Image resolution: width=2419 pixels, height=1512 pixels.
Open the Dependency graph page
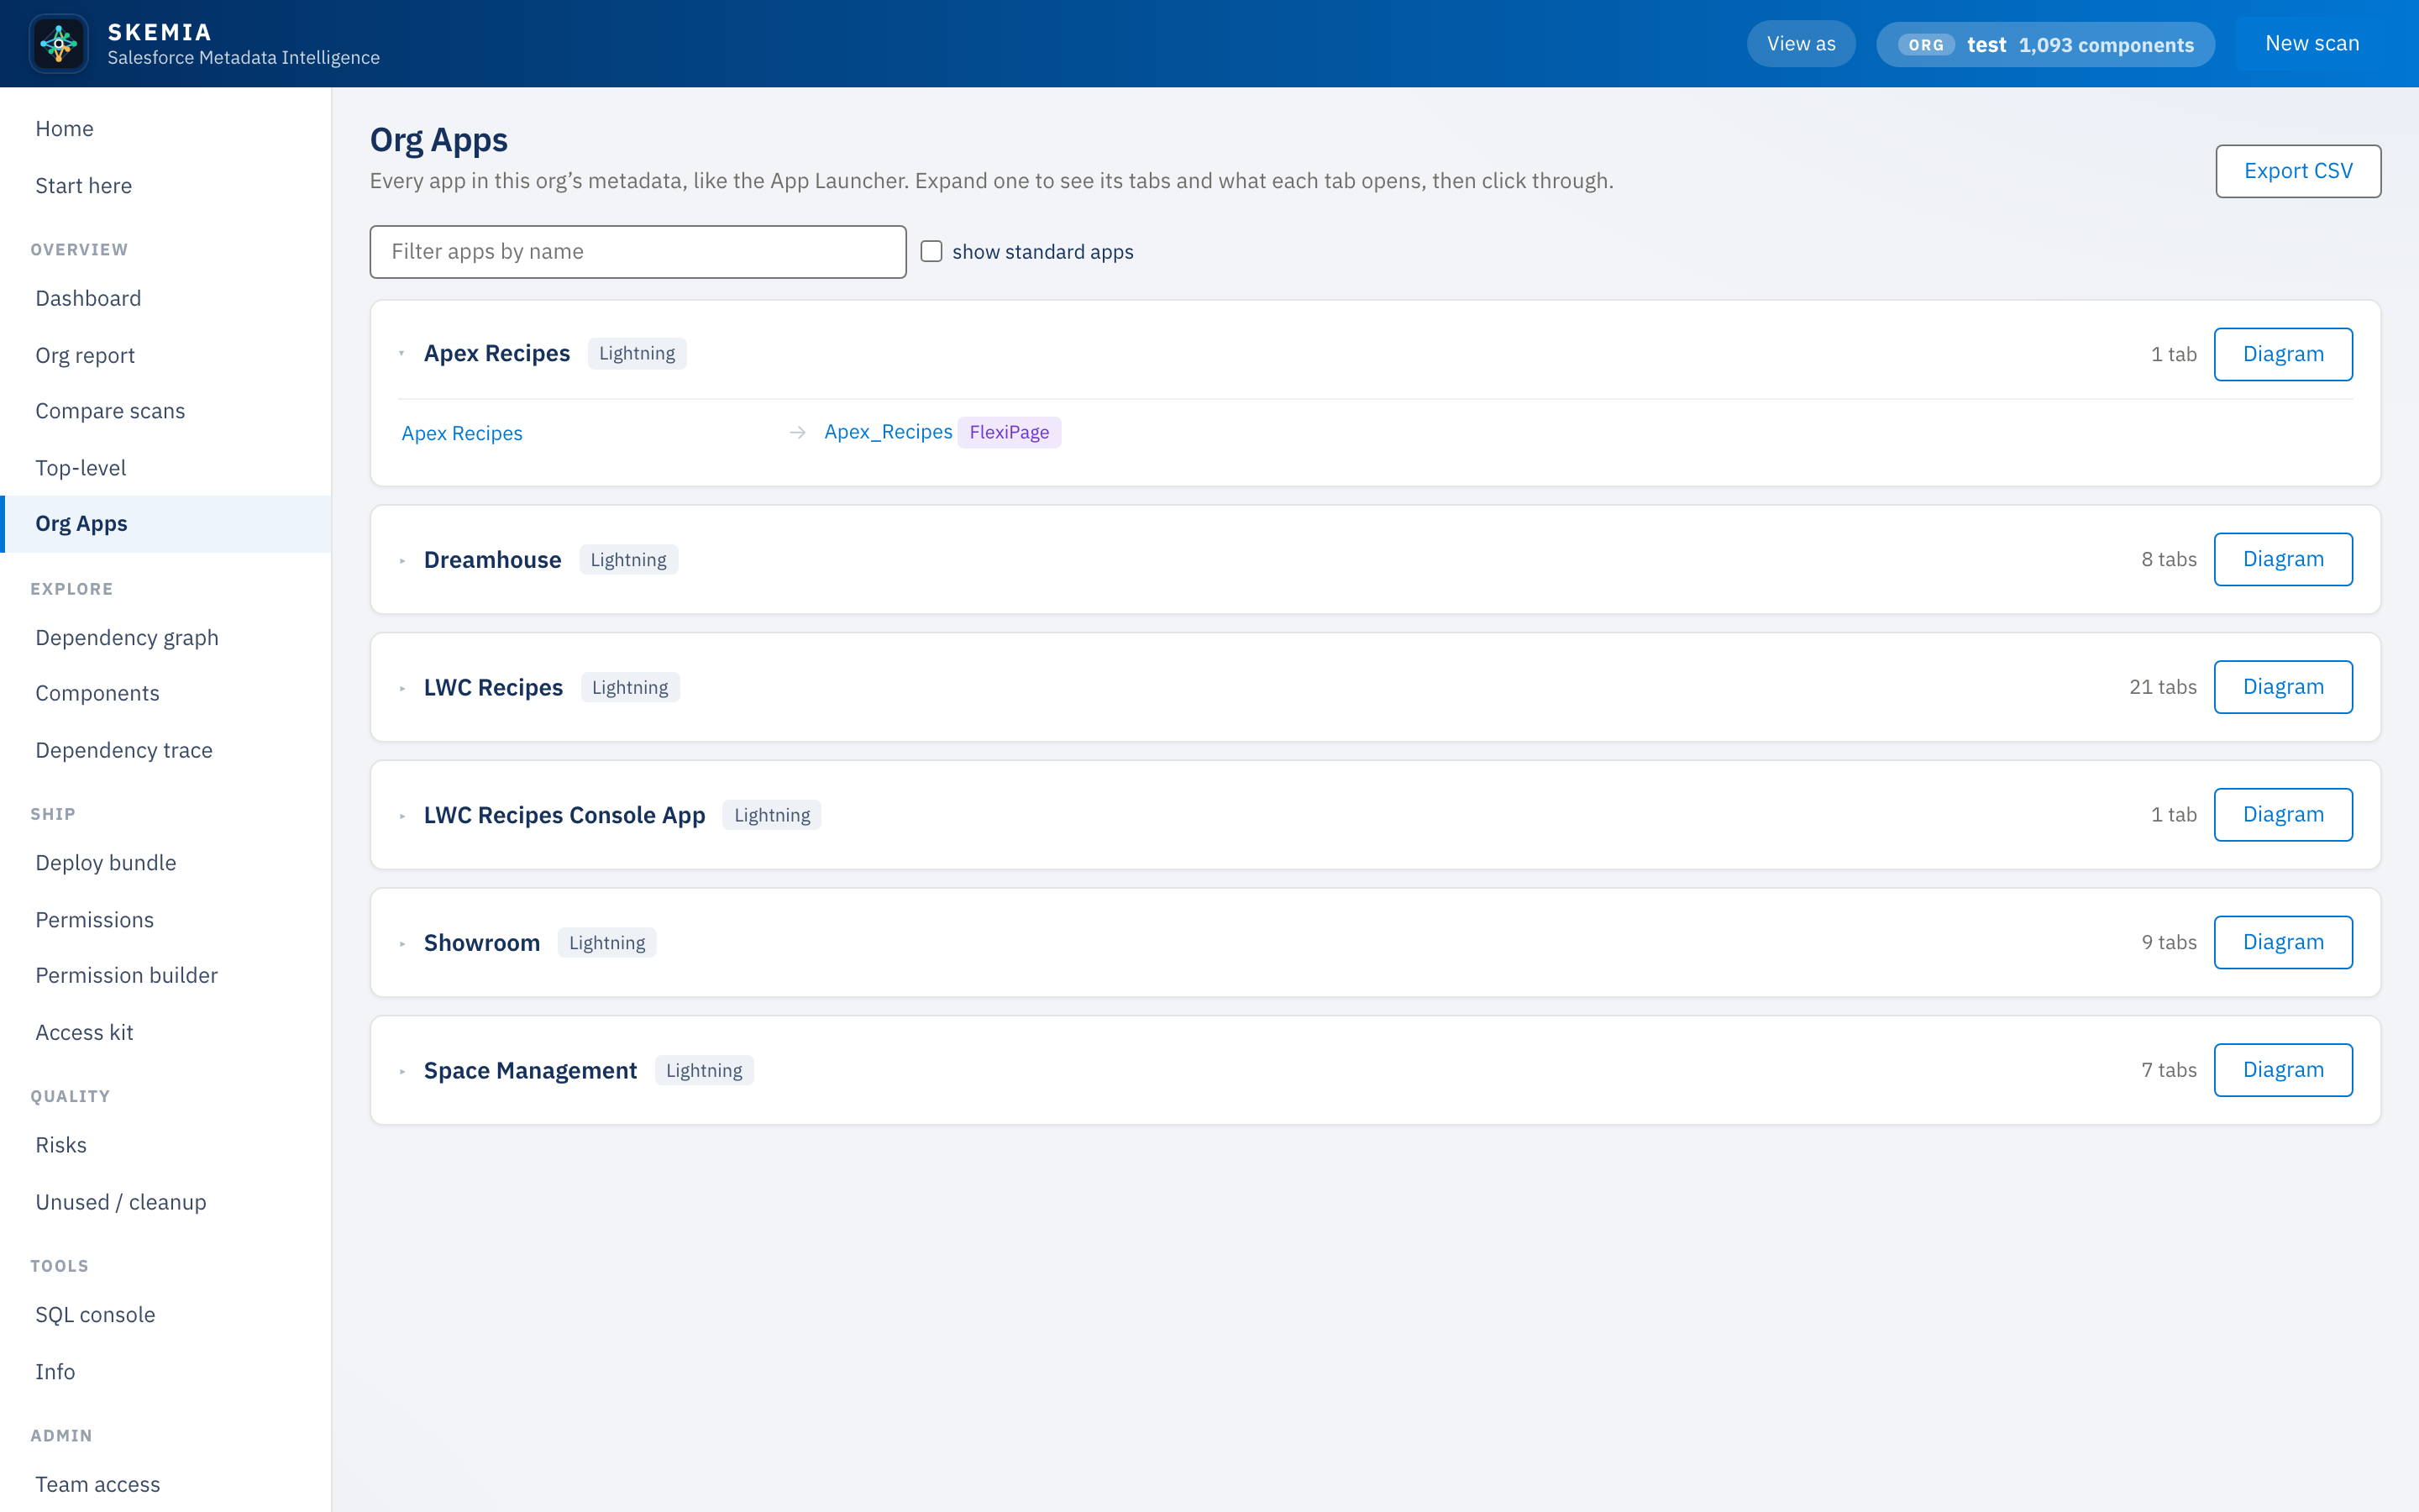(x=166, y=638)
